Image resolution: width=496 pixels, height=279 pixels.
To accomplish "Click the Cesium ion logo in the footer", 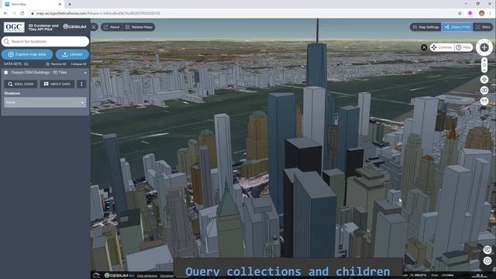I will (119, 276).
